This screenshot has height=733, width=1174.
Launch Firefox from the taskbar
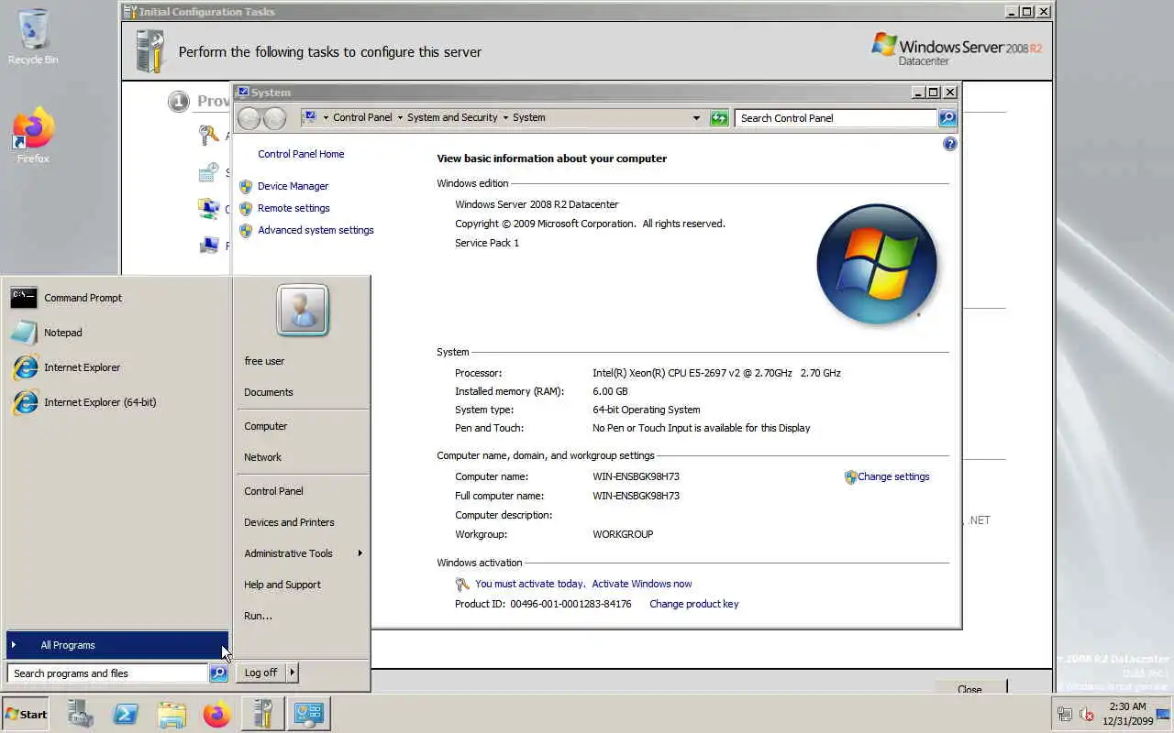[217, 714]
